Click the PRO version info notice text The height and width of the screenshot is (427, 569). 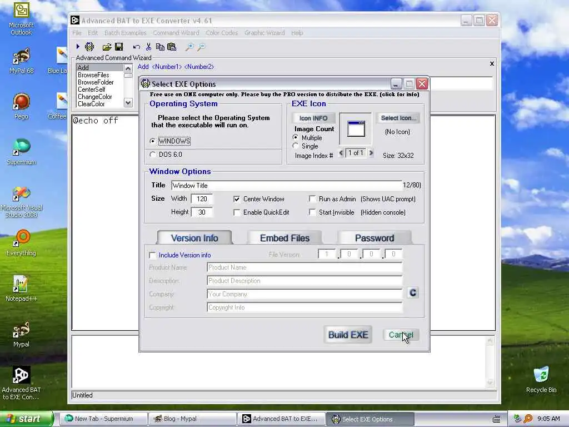284,95
